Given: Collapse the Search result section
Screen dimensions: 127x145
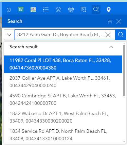Looking at the screenshot, I should pyautogui.click(x=111, y=47).
